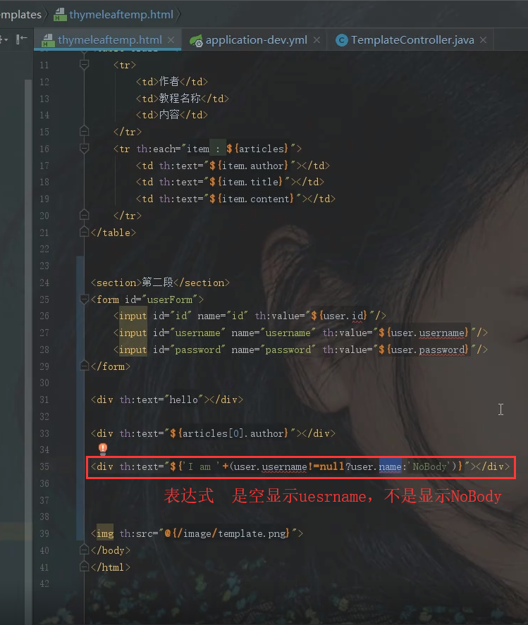This screenshot has height=625, width=528.
Task: Click '${user.password}' on line 28
Action: tap(424, 350)
